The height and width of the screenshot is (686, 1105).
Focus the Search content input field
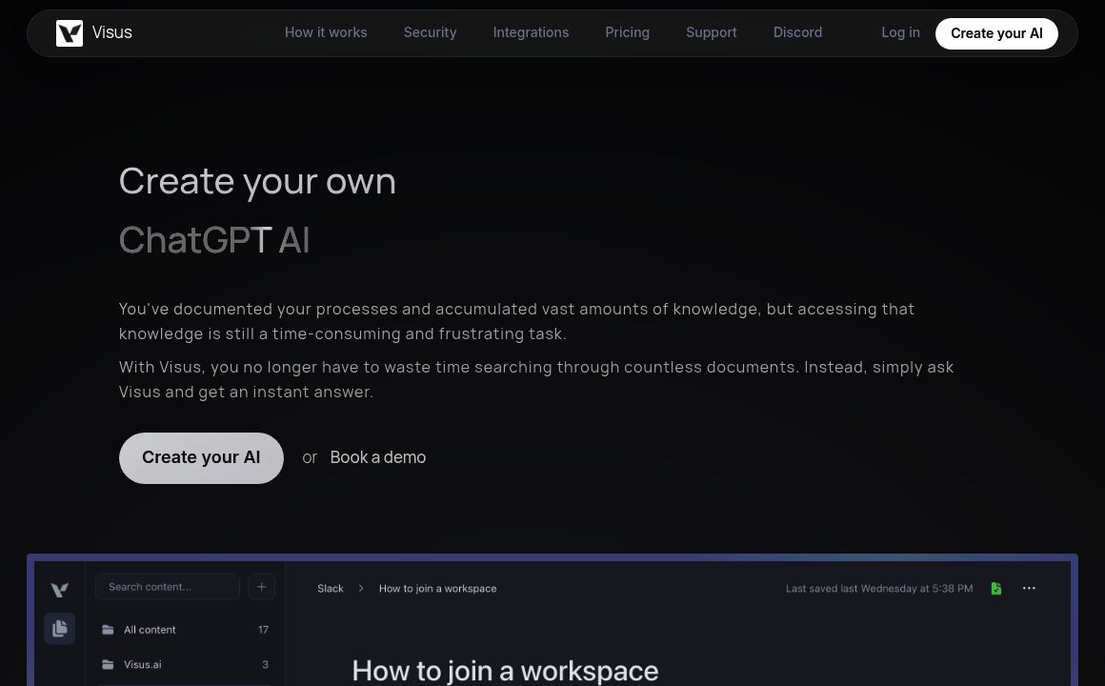coord(168,587)
